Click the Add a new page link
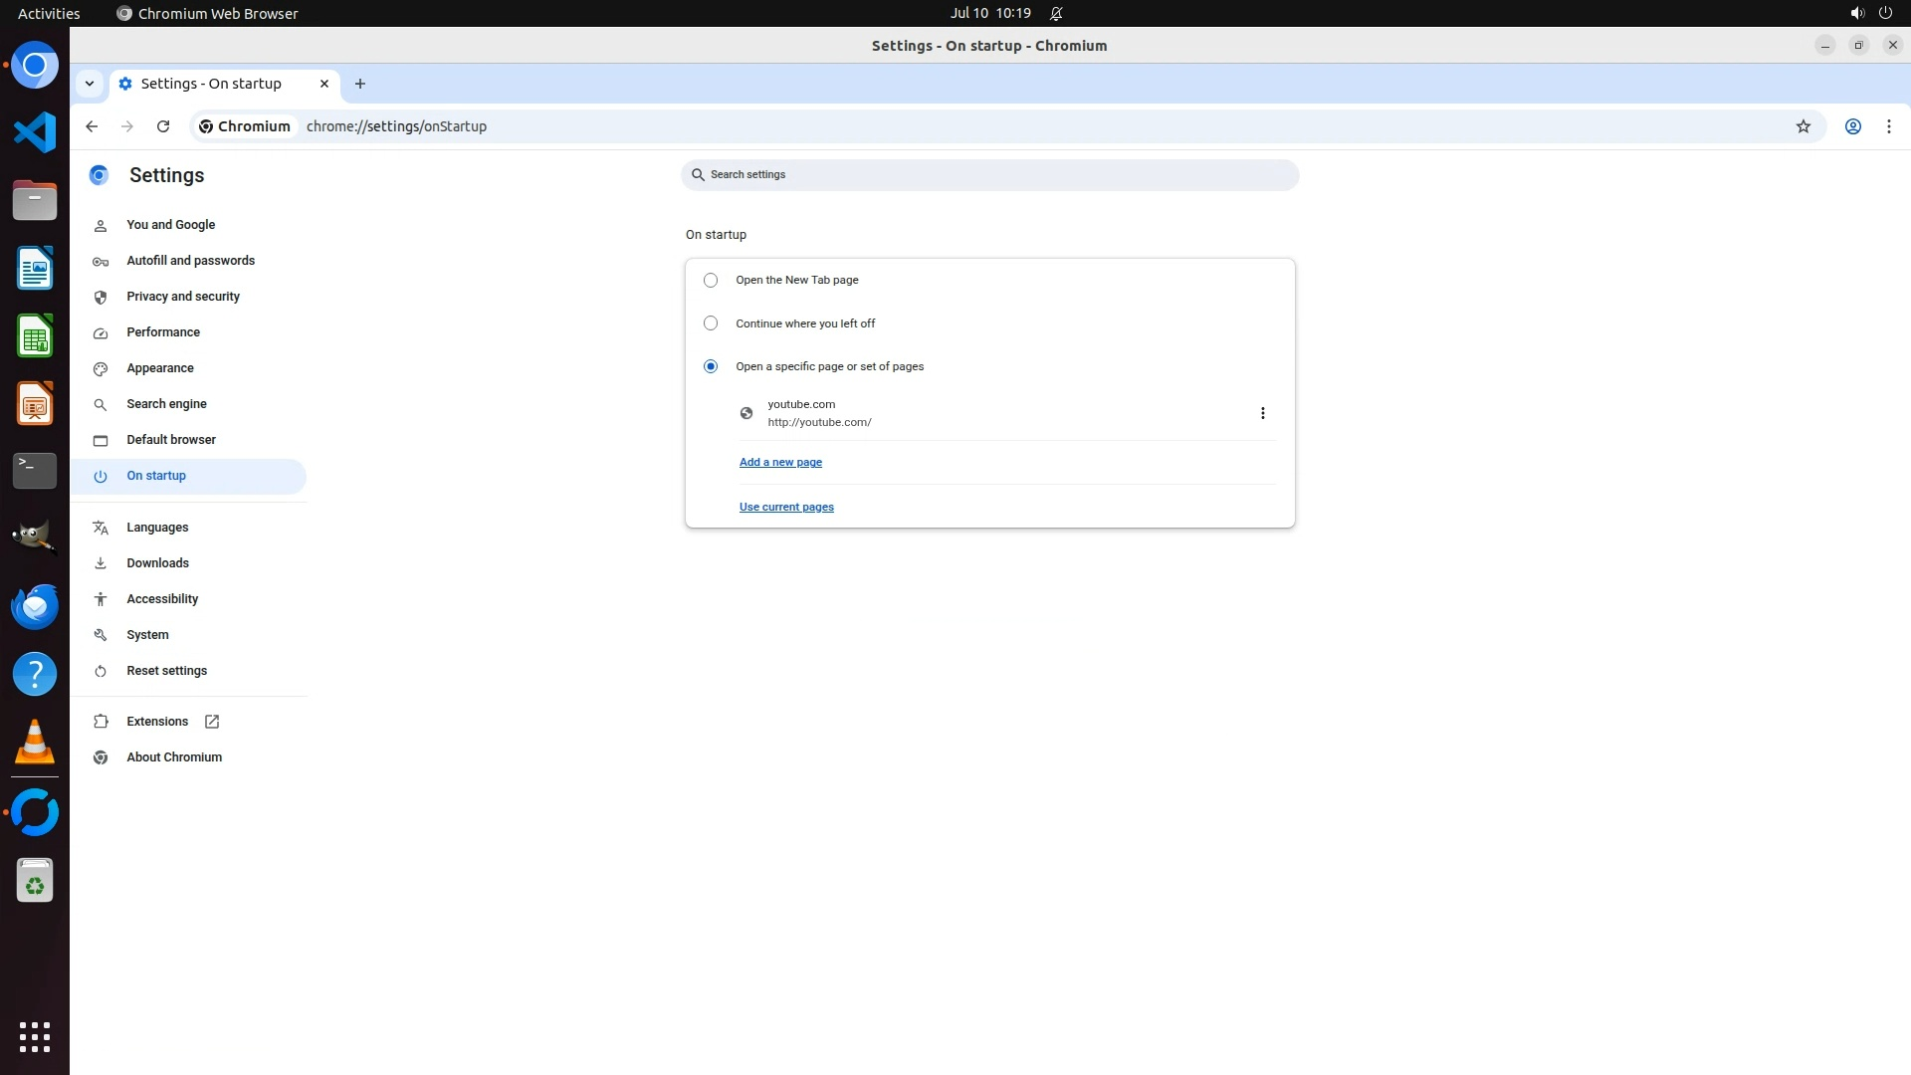Image resolution: width=1911 pixels, height=1075 pixels. (780, 462)
